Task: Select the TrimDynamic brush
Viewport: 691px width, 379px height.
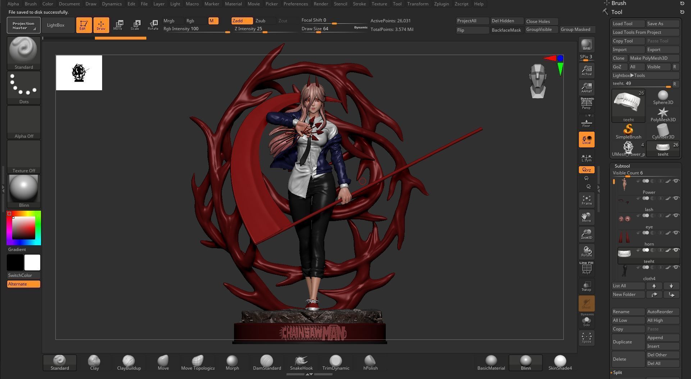Action: [336, 363]
